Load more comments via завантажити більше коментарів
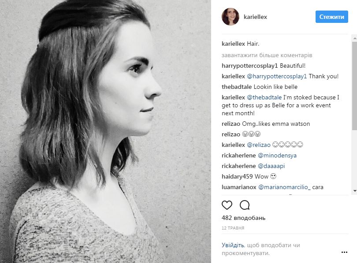 pos(267,55)
